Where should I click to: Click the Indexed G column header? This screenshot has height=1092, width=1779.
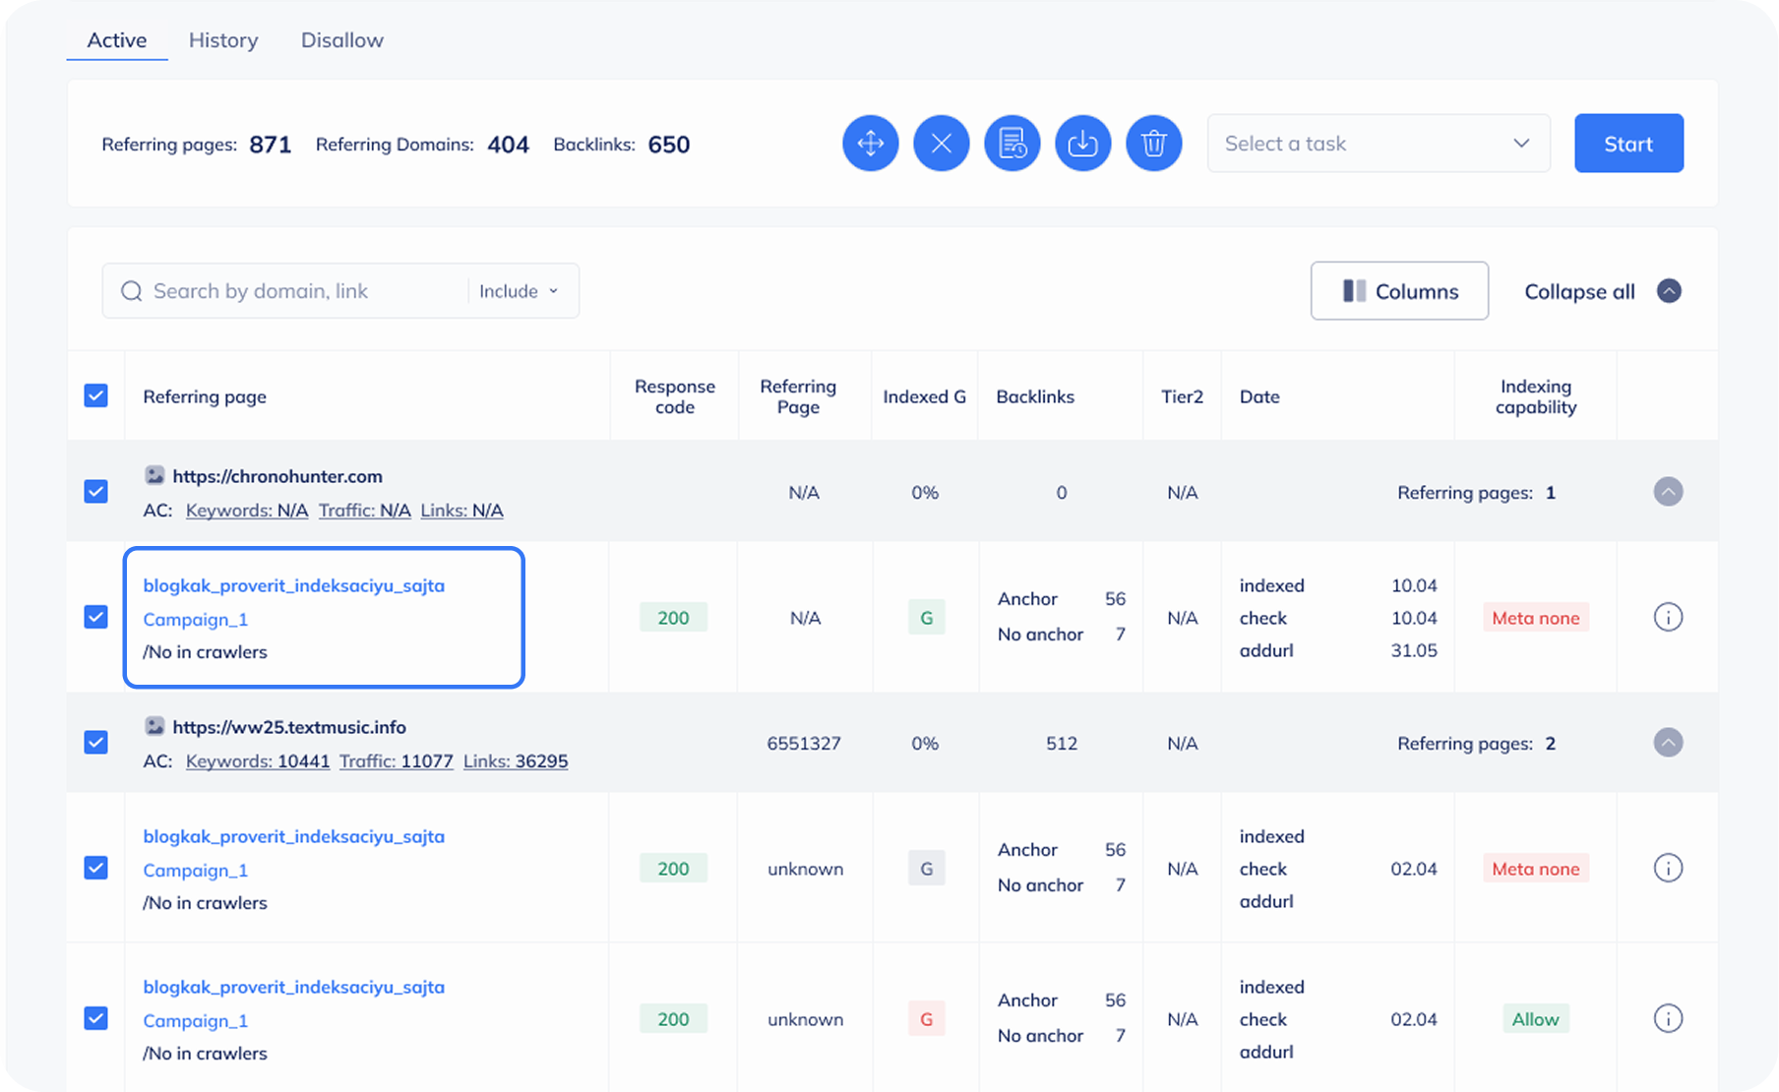tap(924, 396)
